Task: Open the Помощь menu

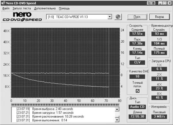Action: click(64, 8)
